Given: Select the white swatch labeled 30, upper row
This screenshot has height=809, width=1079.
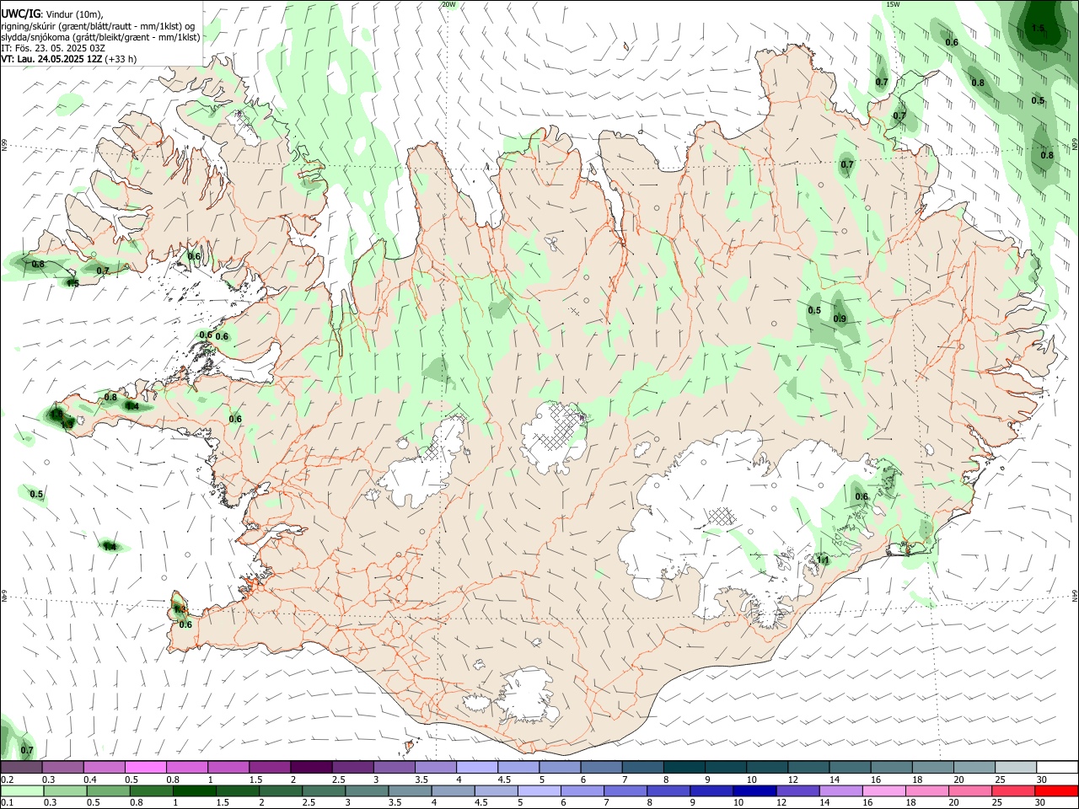Looking at the screenshot, I should coord(1055,768).
